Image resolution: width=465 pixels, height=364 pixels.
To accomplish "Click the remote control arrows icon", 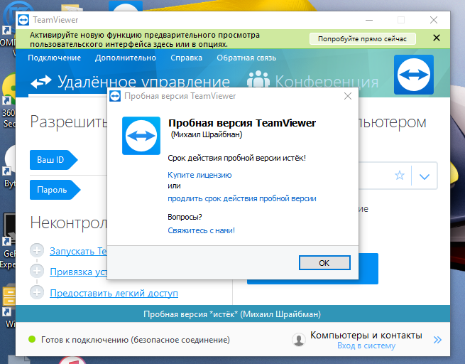I will [x=41, y=82].
